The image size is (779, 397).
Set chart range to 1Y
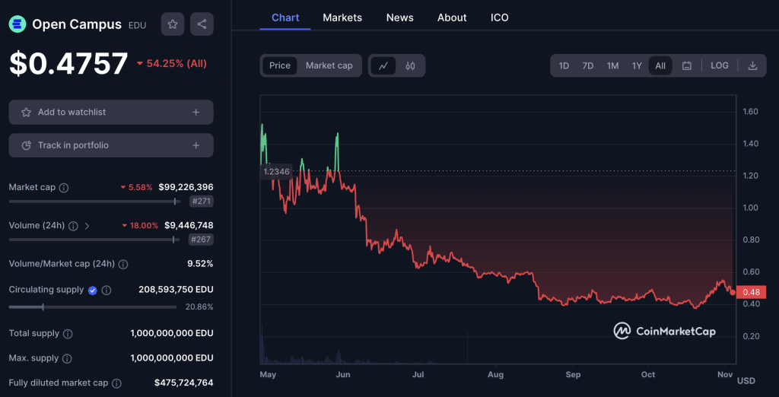[x=637, y=65]
